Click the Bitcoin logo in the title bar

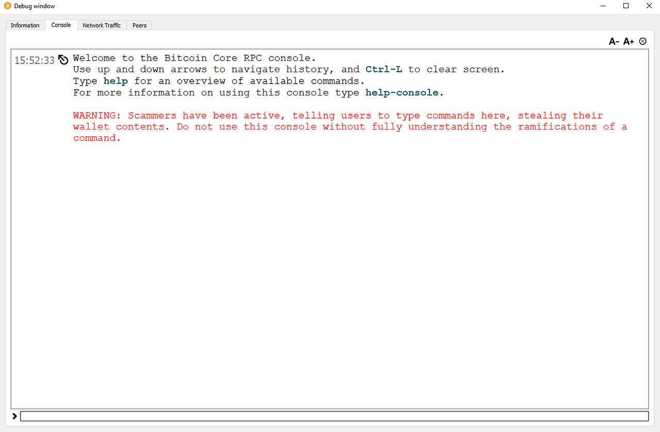coord(6,6)
